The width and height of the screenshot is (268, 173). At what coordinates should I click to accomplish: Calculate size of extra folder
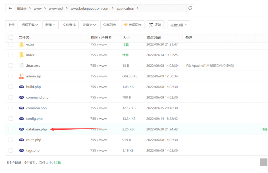point(125,44)
